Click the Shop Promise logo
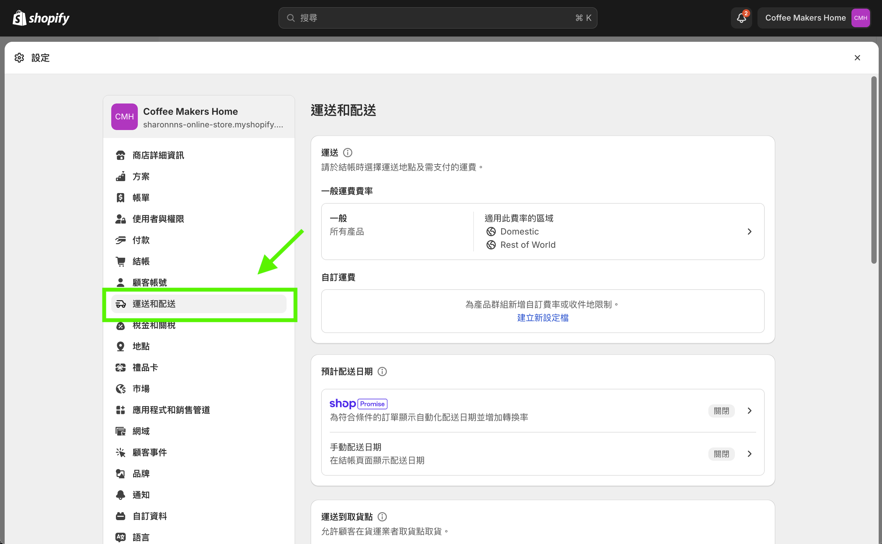882x544 pixels. click(x=358, y=404)
